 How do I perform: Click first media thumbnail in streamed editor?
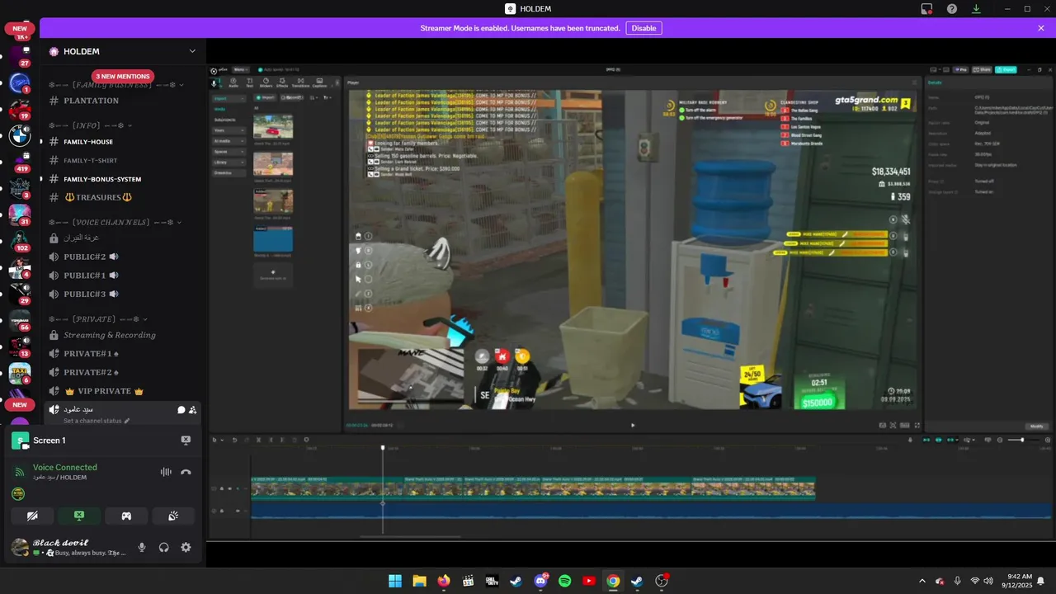click(x=273, y=126)
